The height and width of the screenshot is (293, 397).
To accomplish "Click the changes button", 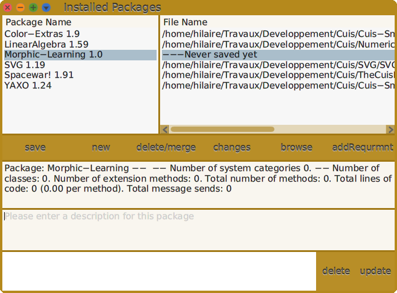I will pos(232,148).
